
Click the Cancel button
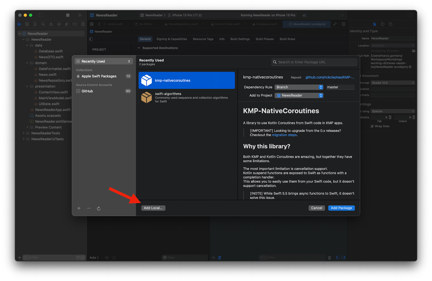(316, 208)
